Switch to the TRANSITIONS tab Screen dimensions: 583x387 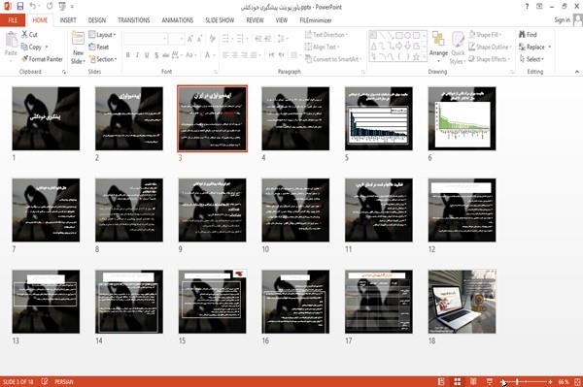coord(134,20)
